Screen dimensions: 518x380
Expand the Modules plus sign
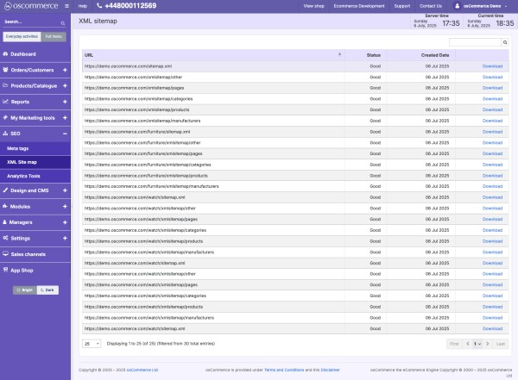(x=65, y=206)
